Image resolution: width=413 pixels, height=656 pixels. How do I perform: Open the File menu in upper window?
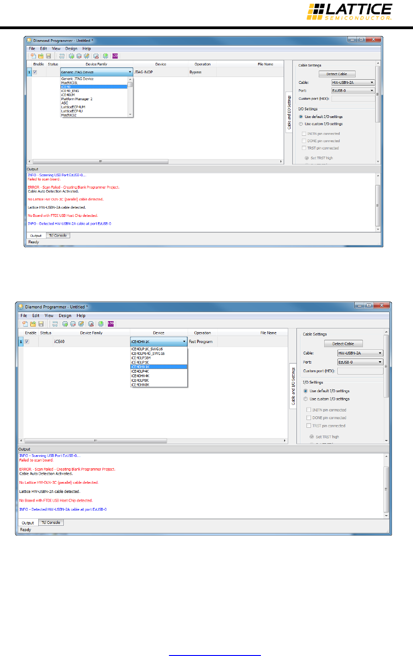click(x=32, y=48)
